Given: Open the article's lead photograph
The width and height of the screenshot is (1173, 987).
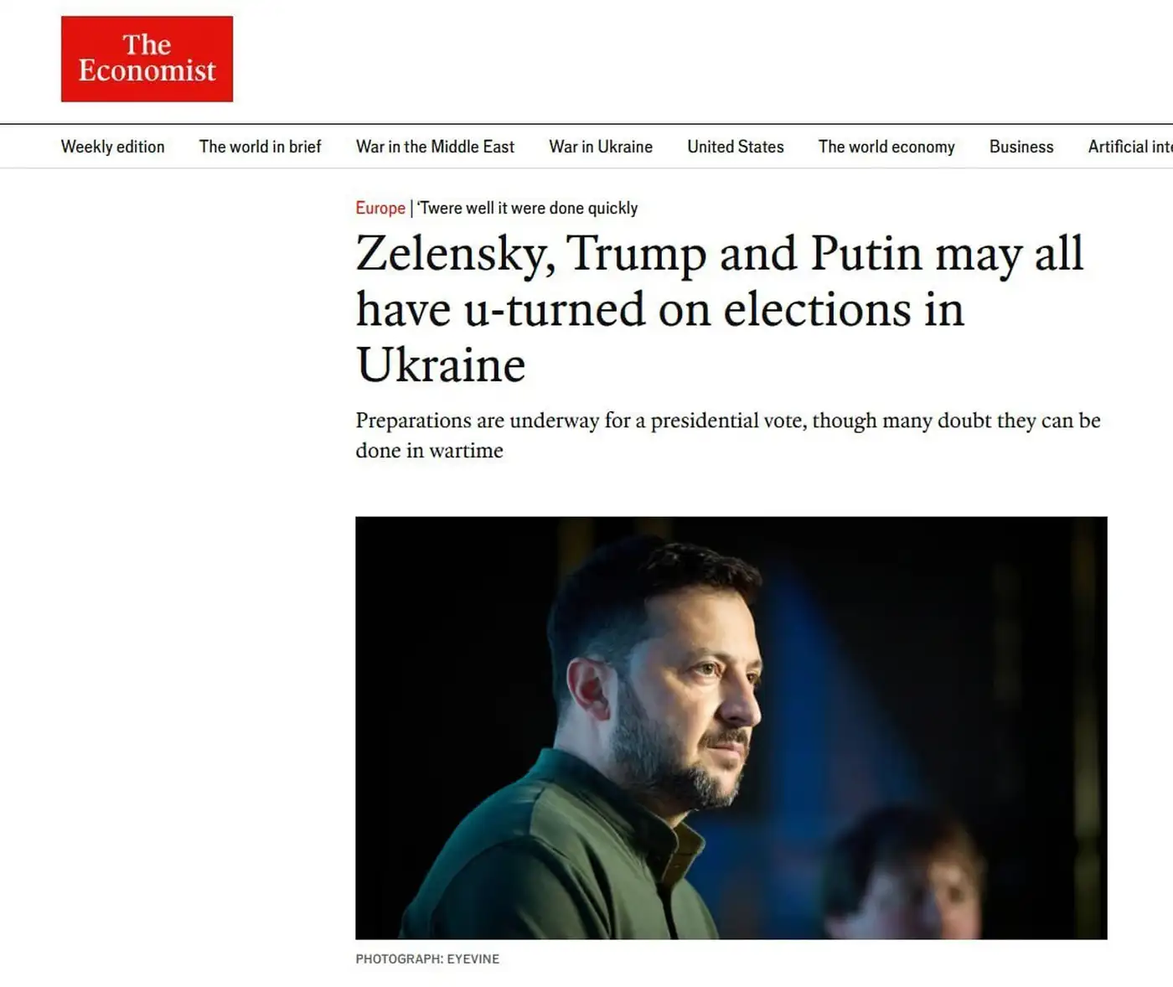Looking at the screenshot, I should pyautogui.click(x=731, y=727).
